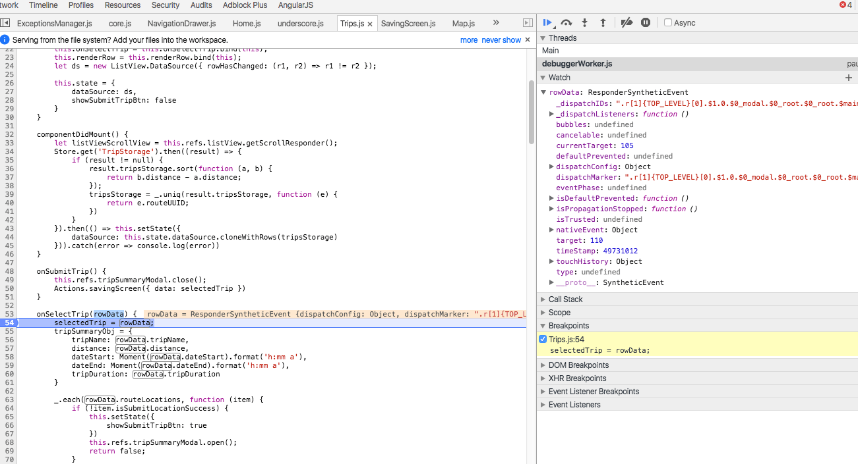The image size is (858, 464).
Task: Hide the debugger sidebar pane
Action: coord(528,23)
